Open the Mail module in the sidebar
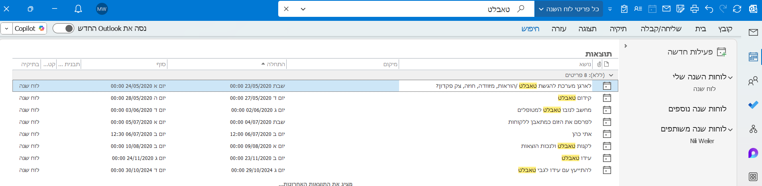 753,32
